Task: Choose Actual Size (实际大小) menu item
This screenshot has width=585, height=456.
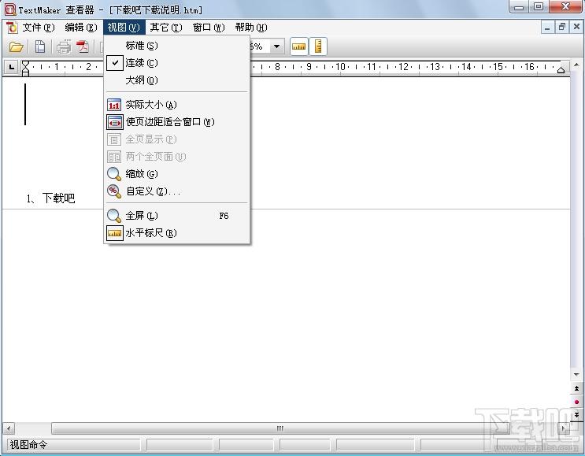Action: pyautogui.click(x=176, y=105)
